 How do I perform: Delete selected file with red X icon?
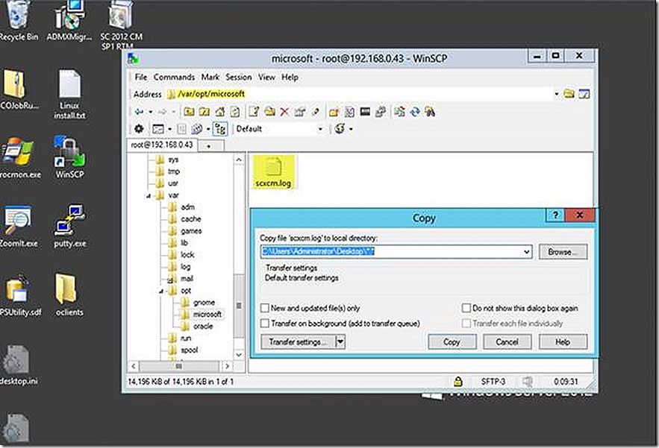[x=284, y=112]
